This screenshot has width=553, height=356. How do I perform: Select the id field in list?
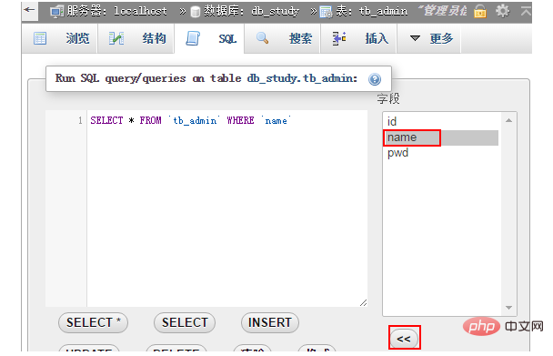[x=441, y=121]
